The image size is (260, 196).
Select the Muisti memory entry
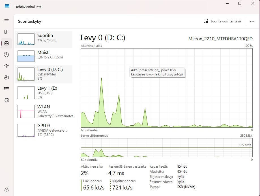(x=44, y=56)
